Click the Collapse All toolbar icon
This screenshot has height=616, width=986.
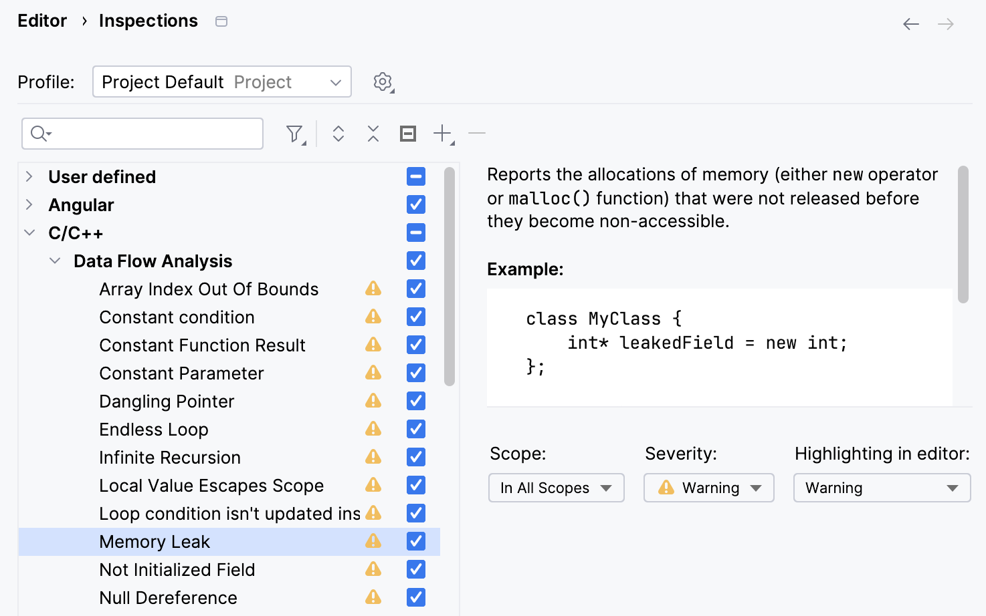[x=373, y=134]
